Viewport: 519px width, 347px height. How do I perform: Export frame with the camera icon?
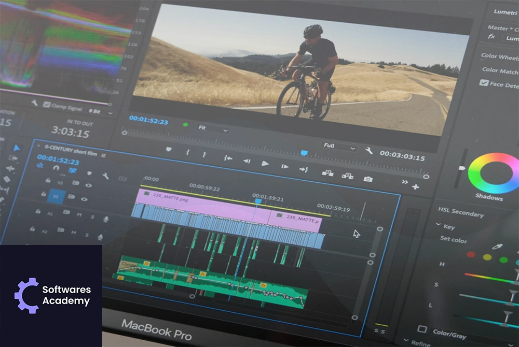click(368, 179)
